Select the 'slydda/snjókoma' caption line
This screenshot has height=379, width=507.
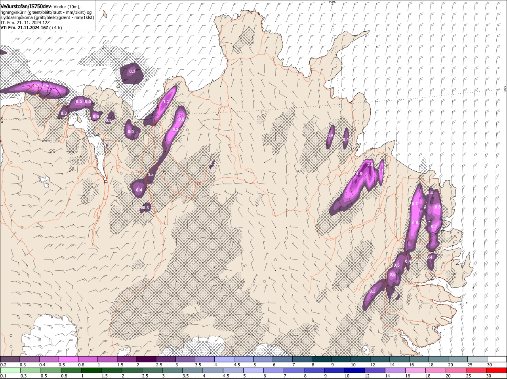click(x=47, y=17)
